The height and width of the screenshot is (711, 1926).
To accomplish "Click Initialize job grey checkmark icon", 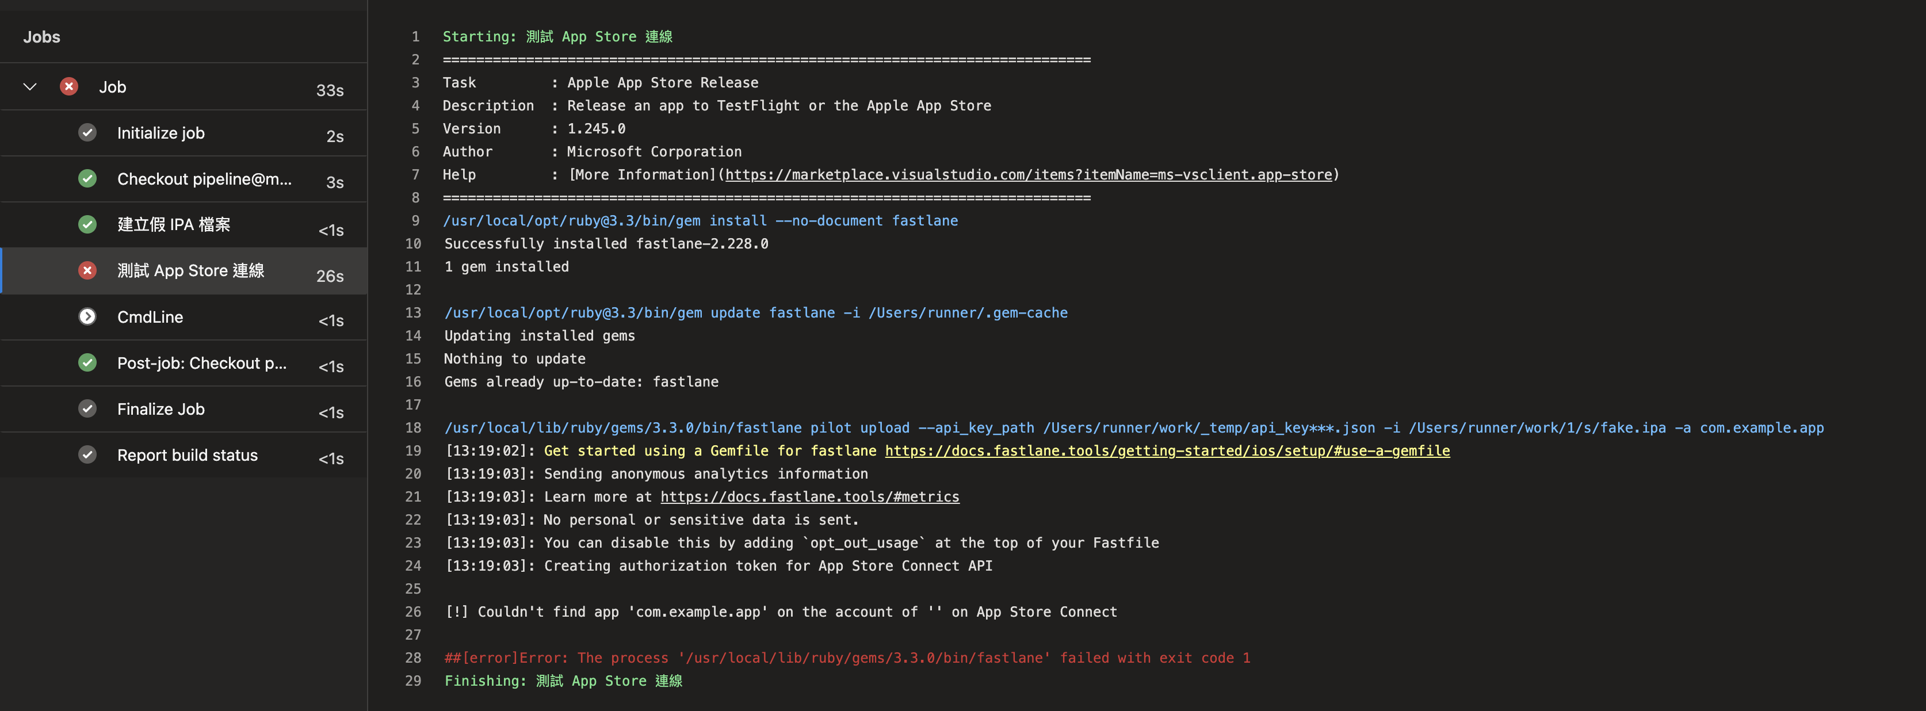I will 87,133.
